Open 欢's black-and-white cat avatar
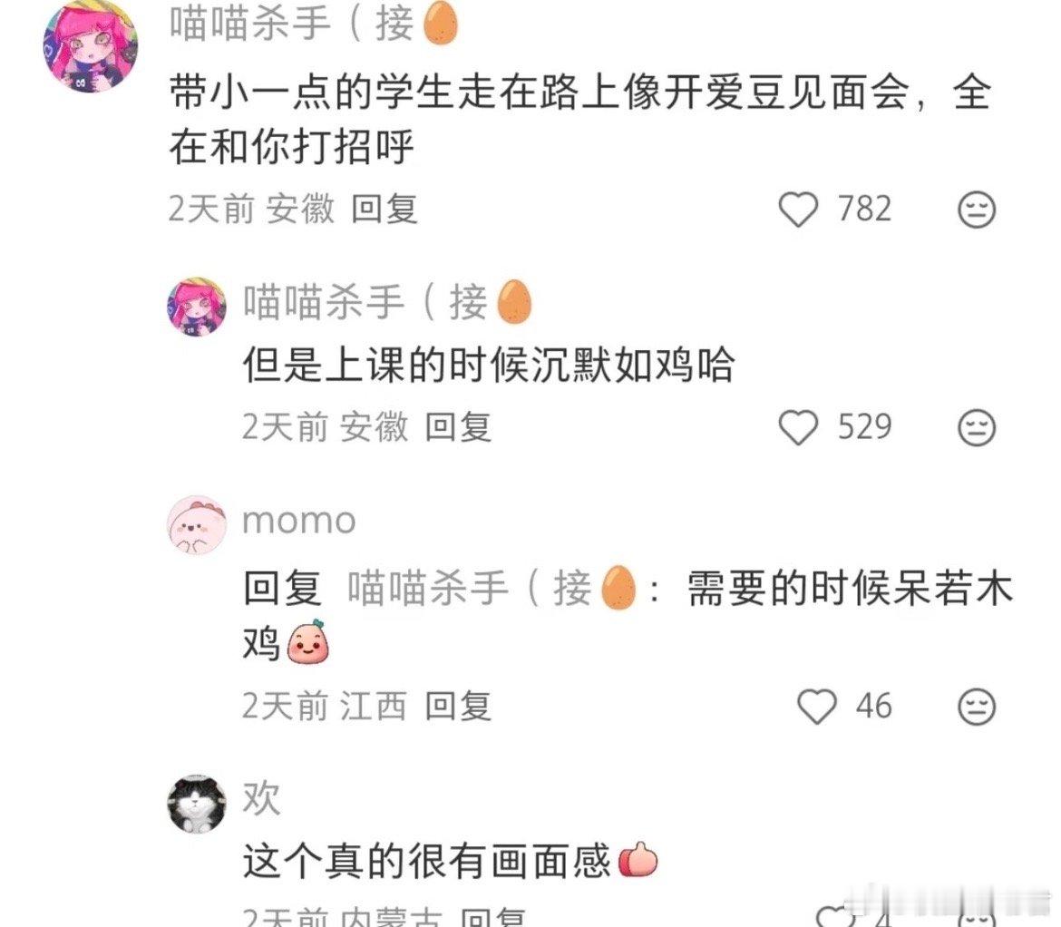This screenshot has width=1061, height=927. click(x=197, y=804)
